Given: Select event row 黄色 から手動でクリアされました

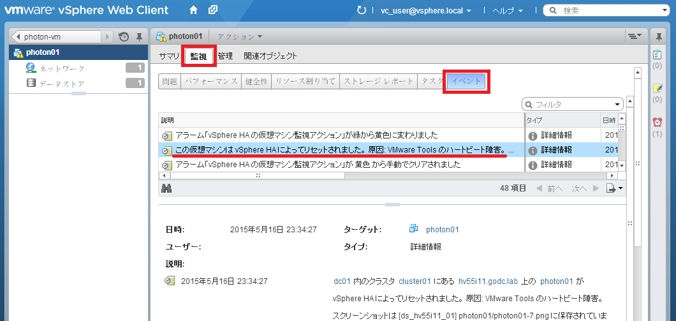Looking at the screenshot, I should (388, 165).
